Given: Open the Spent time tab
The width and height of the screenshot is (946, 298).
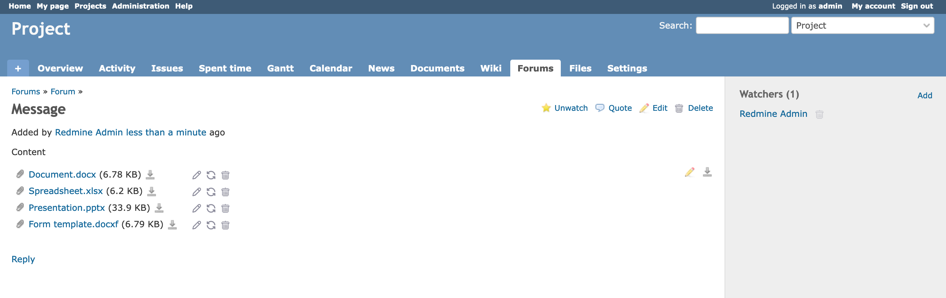Looking at the screenshot, I should tap(225, 68).
